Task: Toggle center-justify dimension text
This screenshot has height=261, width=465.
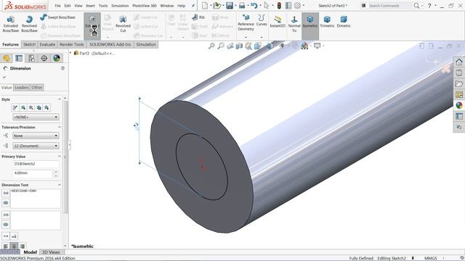Action: (14, 246)
